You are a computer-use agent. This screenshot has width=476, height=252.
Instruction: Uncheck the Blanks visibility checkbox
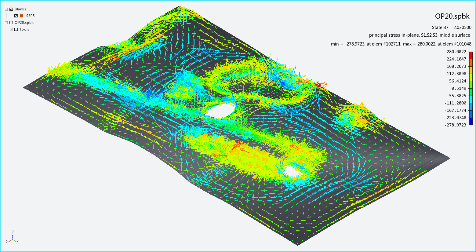pyautogui.click(x=11, y=9)
